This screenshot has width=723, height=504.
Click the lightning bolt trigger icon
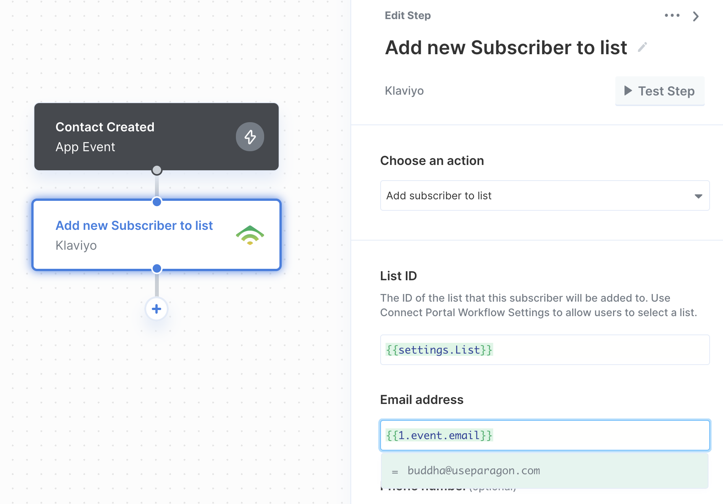click(x=250, y=137)
